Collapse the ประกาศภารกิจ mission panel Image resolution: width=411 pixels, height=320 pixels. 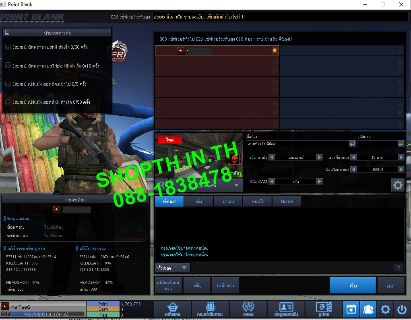[x=7, y=33]
